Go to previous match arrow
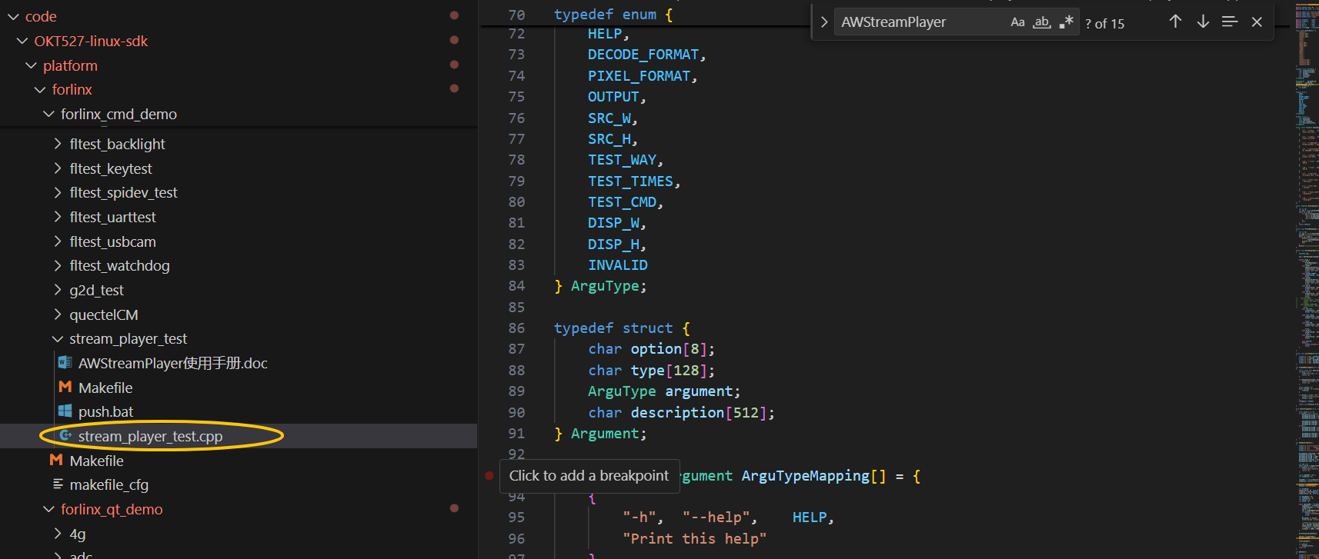The image size is (1319, 559). (x=1175, y=22)
